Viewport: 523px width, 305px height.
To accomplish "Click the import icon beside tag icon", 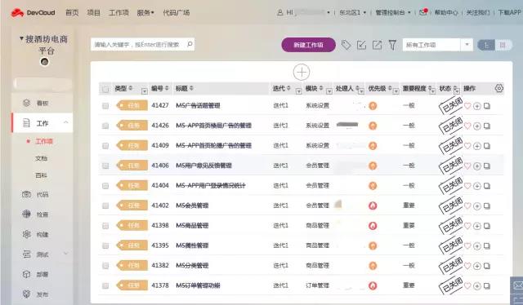I will [x=361, y=45].
